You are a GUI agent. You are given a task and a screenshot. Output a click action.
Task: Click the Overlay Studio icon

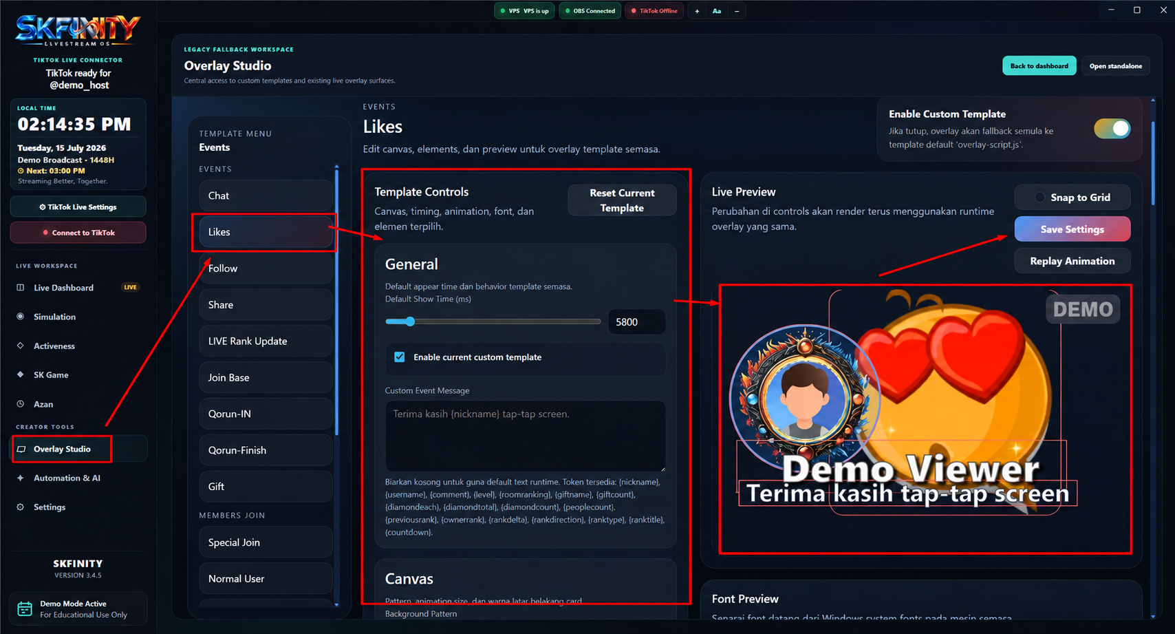coord(21,449)
